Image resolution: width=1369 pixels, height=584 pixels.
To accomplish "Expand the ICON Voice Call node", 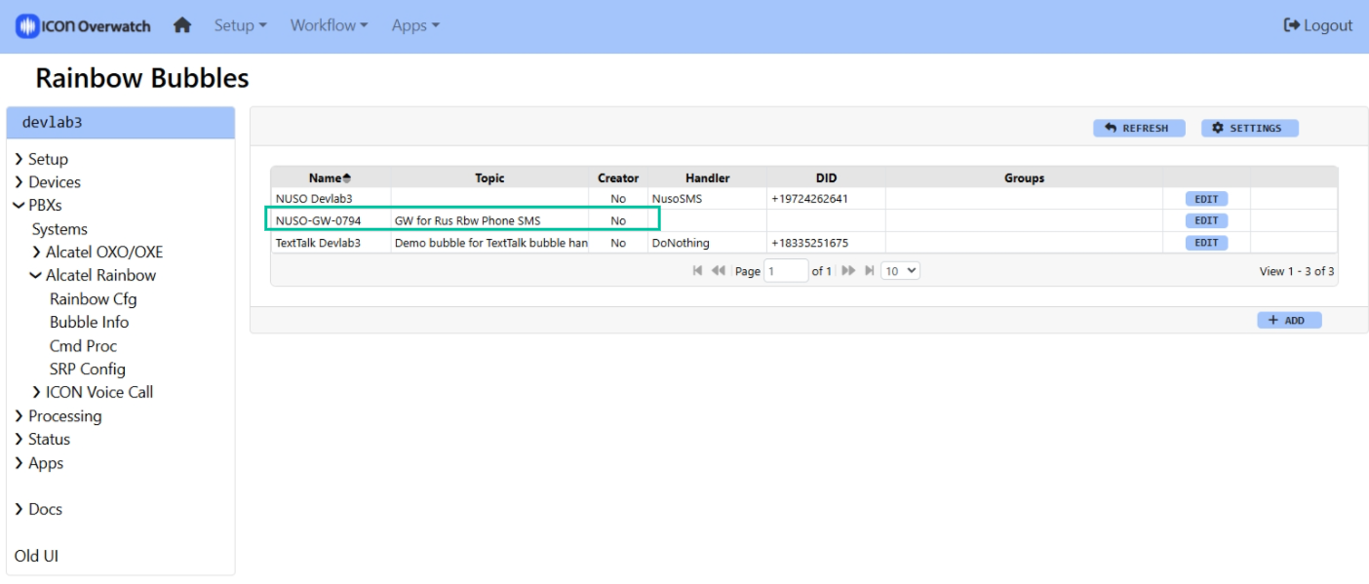I will [37, 393].
